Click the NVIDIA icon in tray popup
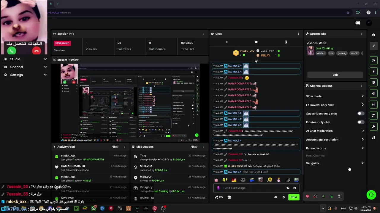The width and height of the screenshot is (380, 213). [x=323, y=196]
